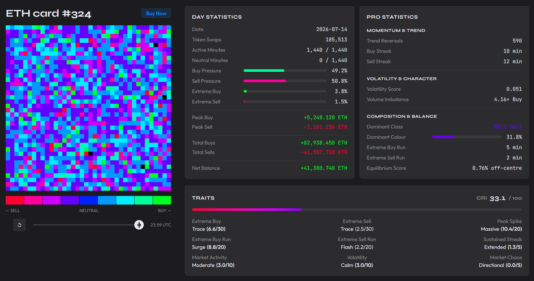This screenshot has width=534, height=281.
Task: Click the Active Minutes value 1,440 / 1,440
Action: pos(327,50)
